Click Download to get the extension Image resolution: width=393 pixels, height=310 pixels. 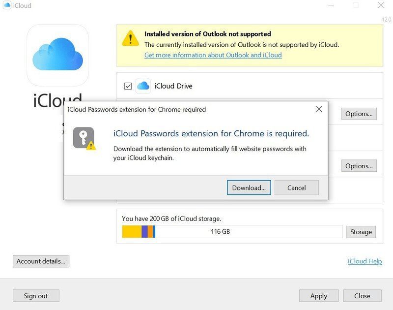pyautogui.click(x=249, y=187)
